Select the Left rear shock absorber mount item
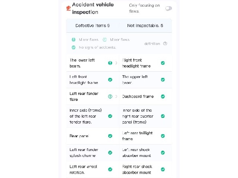Screen dimensions: 238x178 click(145, 152)
